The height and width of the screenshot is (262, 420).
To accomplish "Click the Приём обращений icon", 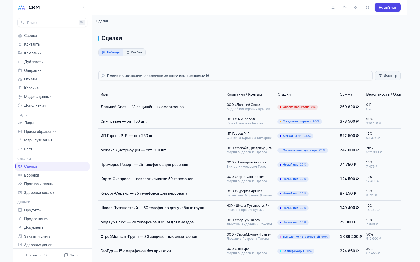I will [20, 132].
